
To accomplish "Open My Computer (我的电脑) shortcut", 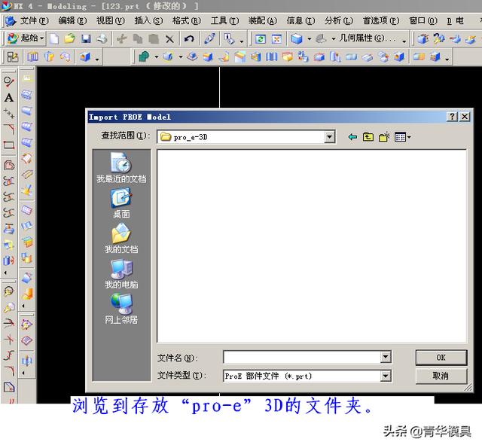I will click(x=121, y=274).
